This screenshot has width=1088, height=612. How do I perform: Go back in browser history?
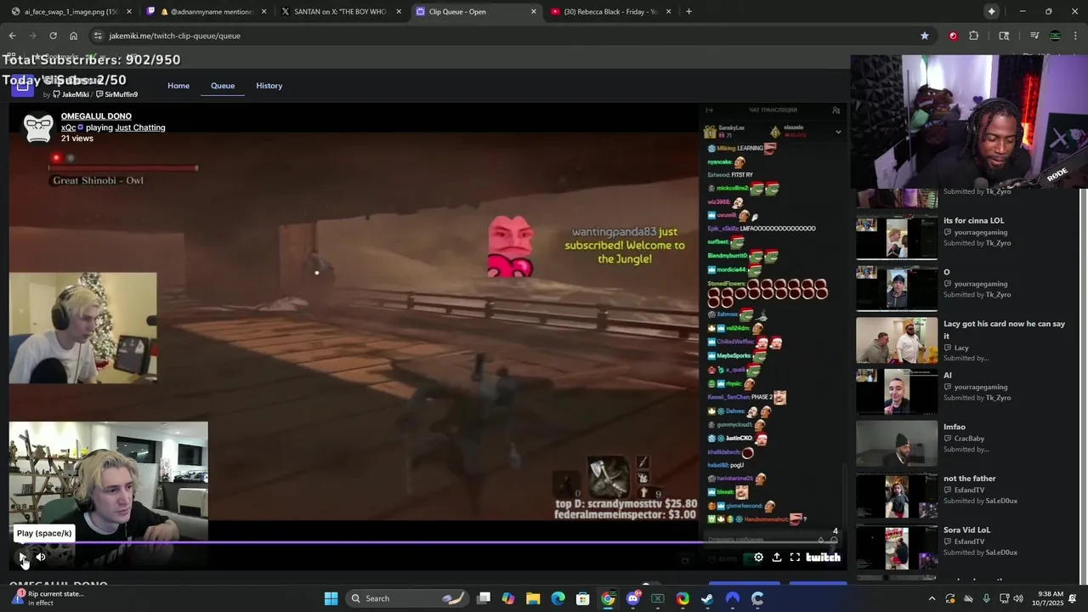13,36
